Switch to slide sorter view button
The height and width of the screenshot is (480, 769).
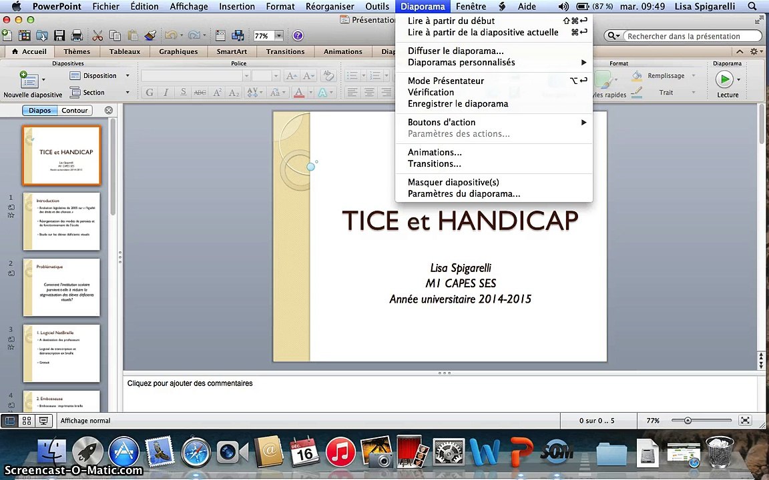tap(27, 421)
